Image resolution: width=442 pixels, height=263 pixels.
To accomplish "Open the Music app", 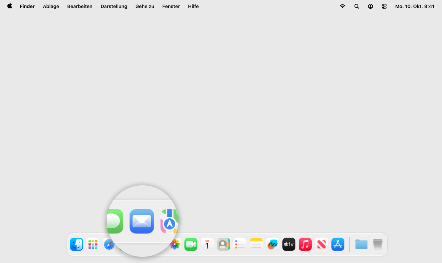I will [305, 244].
